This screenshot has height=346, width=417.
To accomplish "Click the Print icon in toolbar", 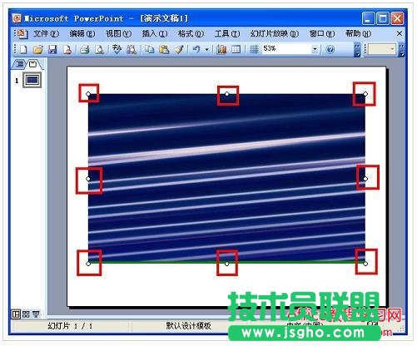I will coord(85,50).
